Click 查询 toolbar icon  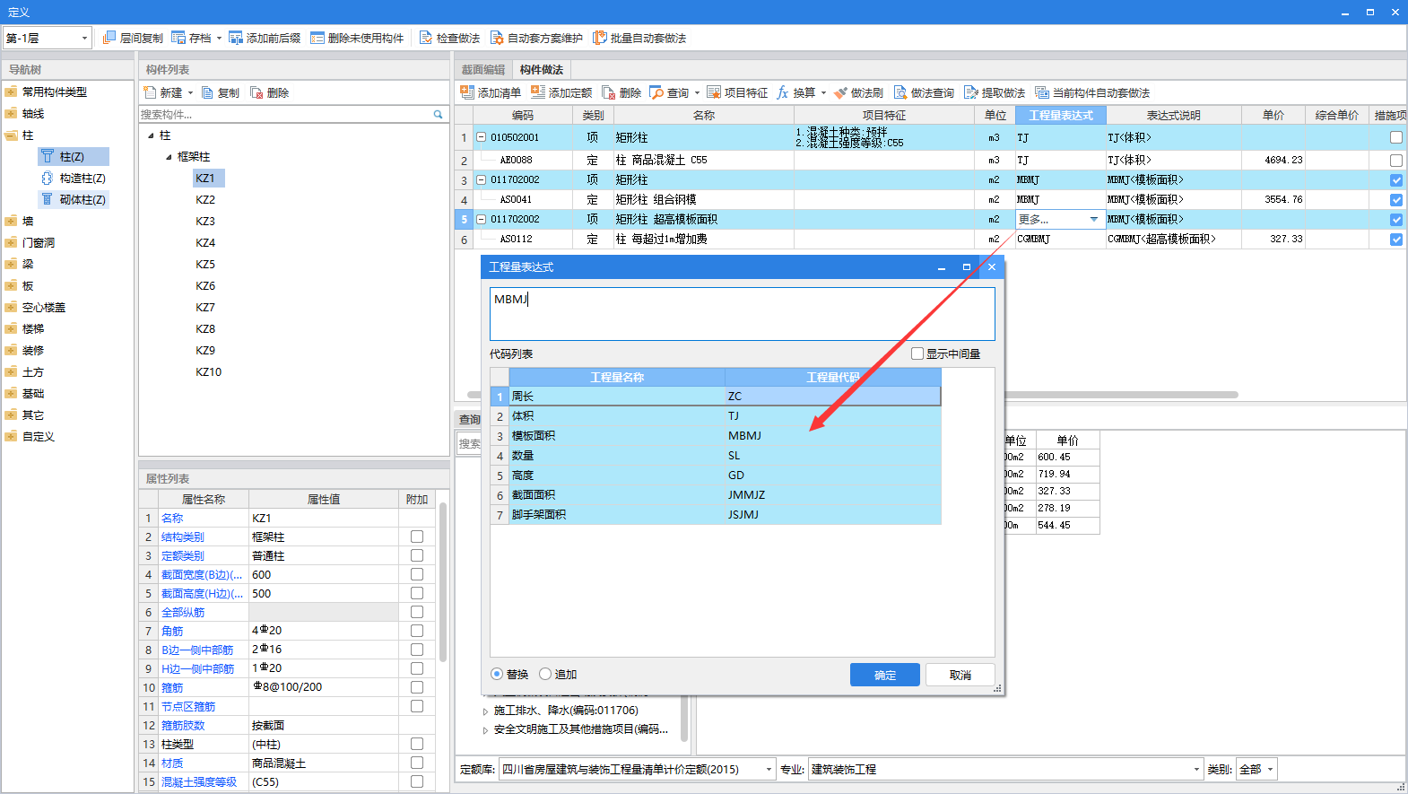click(656, 92)
